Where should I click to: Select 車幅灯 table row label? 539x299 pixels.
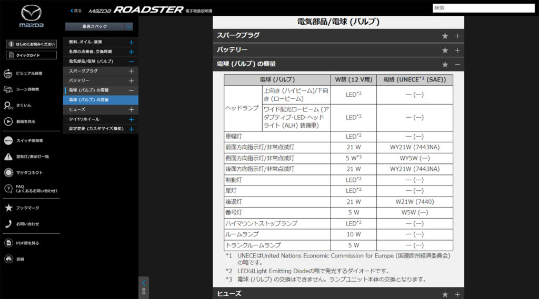tap(234, 136)
